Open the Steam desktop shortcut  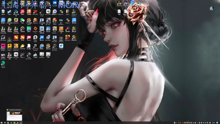coord(10,12)
